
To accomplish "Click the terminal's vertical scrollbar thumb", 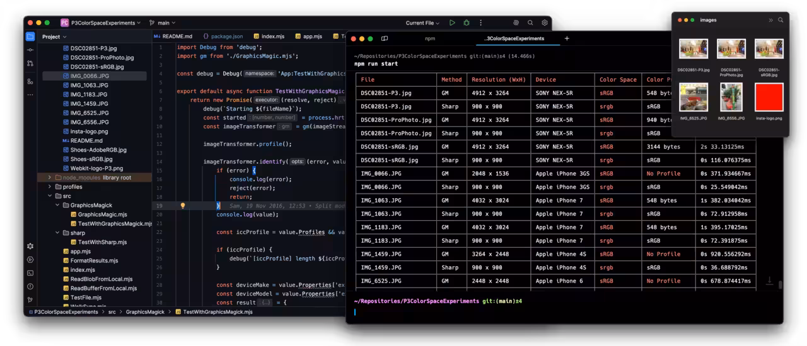I will click(781, 285).
